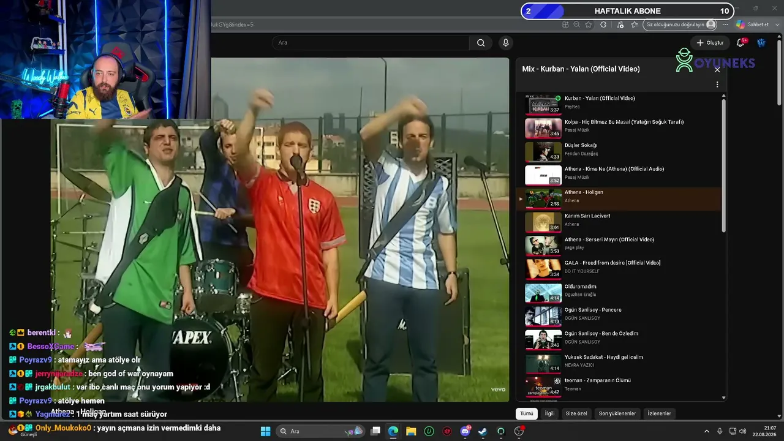
Task: Open the red app icon on taskbar
Action: click(447, 431)
